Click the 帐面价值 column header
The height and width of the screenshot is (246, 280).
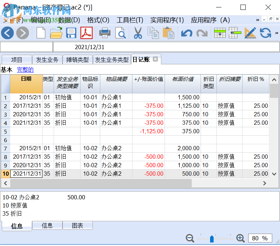183,84
